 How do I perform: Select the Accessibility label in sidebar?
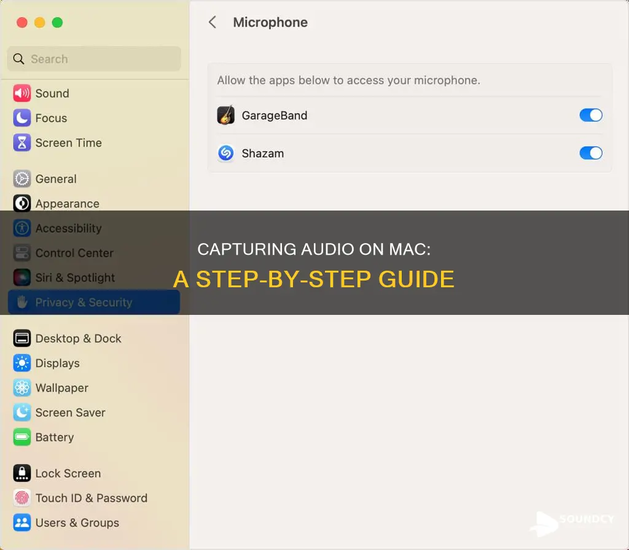[68, 228]
